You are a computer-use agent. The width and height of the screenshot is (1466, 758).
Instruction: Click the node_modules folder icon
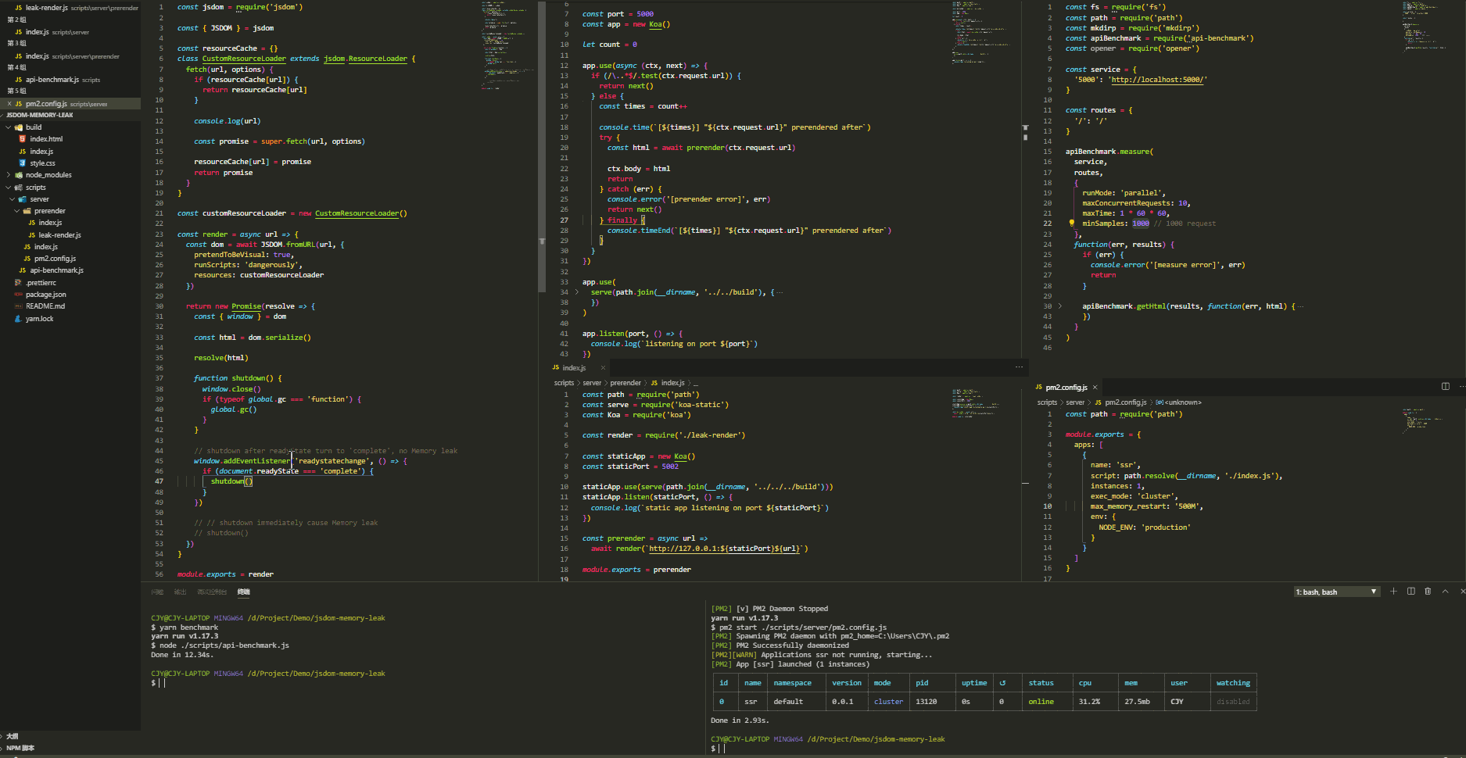(x=18, y=175)
